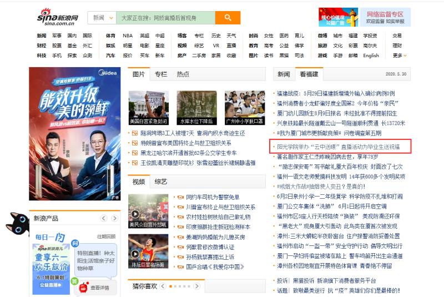Image resolution: width=444 pixels, height=297 pixels.
Task: Play the 美民众白宫外呐喊 video thumbnail
Action: pos(148,210)
